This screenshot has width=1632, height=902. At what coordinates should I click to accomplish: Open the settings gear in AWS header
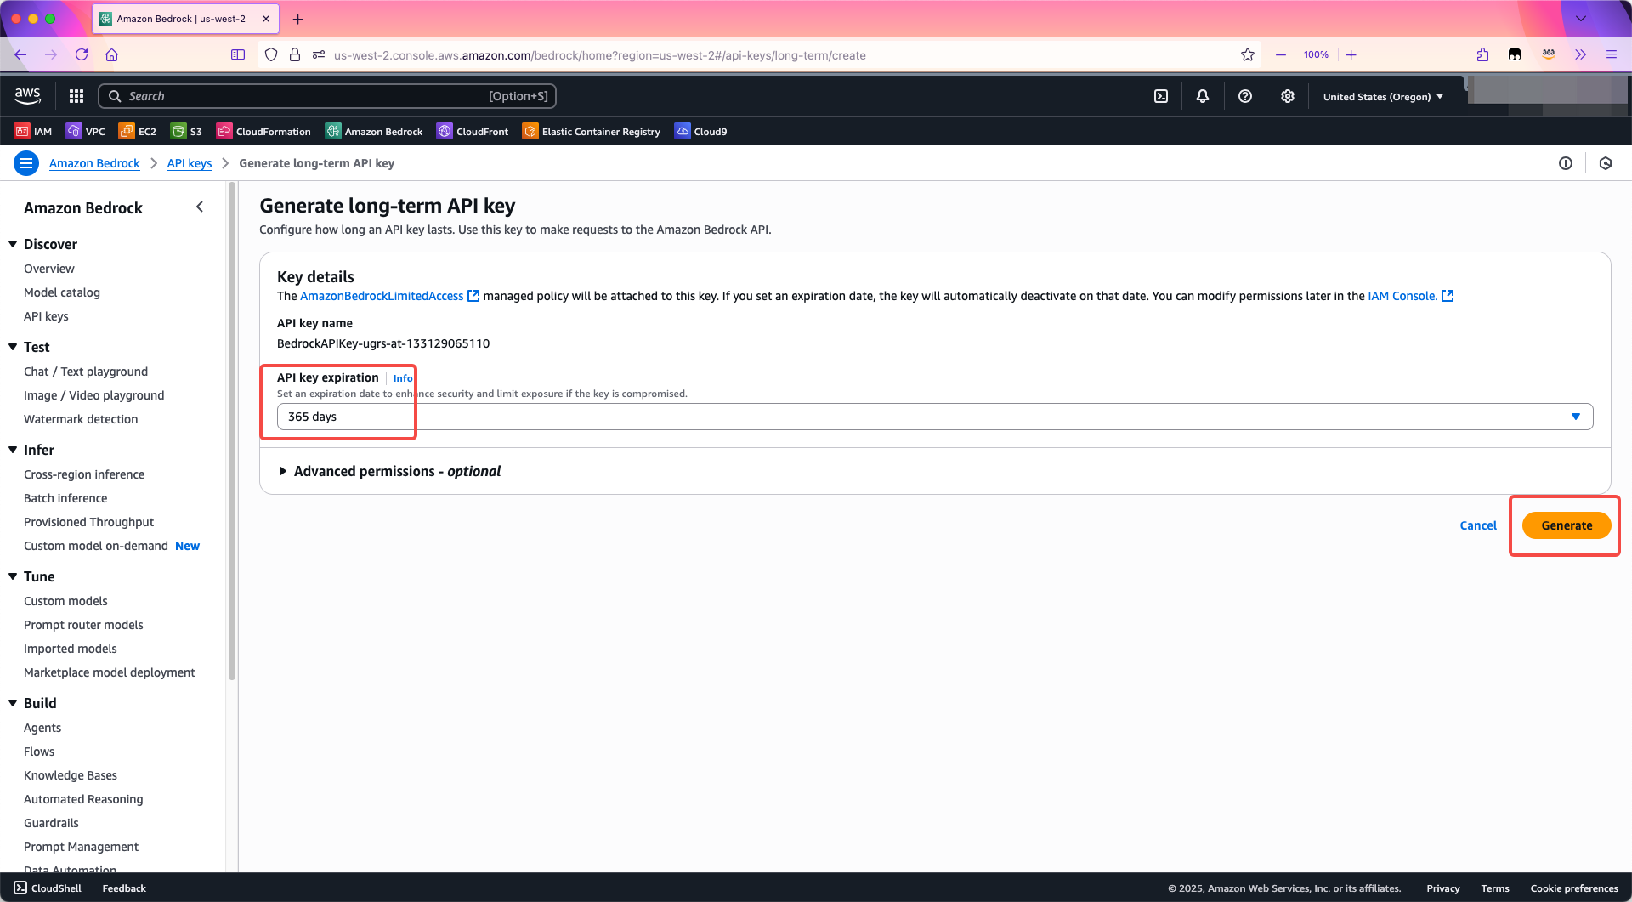pyautogui.click(x=1288, y=96)
